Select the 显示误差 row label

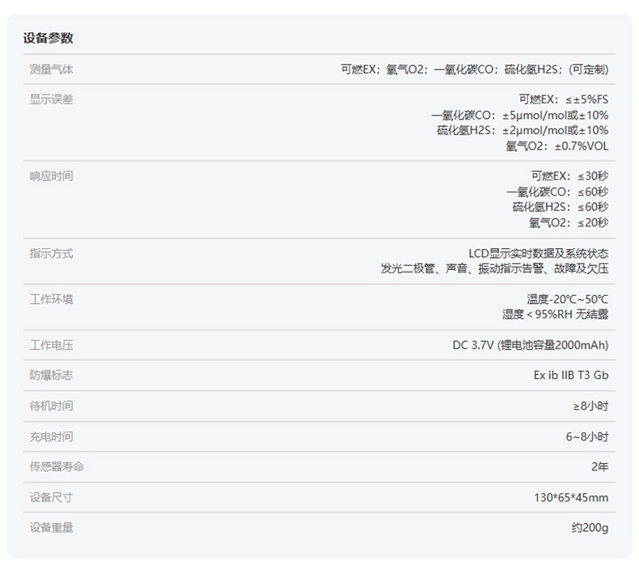coord(51,99)
